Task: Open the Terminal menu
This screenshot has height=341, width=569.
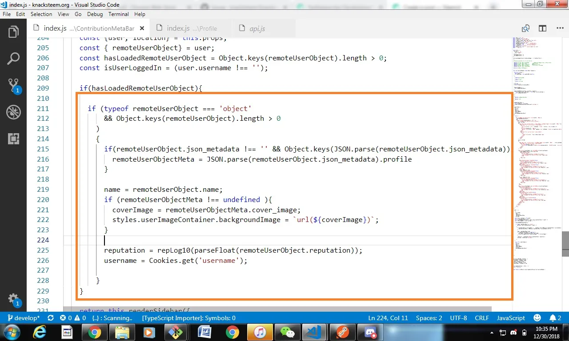Action: click(119, 14)
